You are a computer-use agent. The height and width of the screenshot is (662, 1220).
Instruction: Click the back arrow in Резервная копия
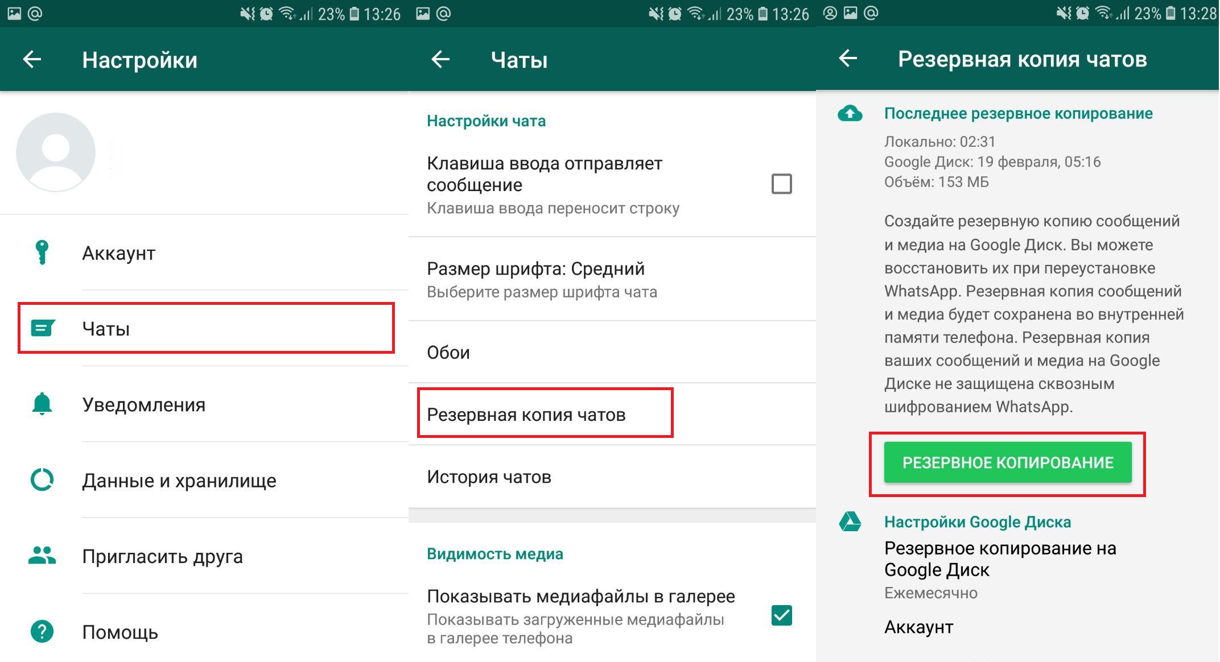tap(848, 57)
